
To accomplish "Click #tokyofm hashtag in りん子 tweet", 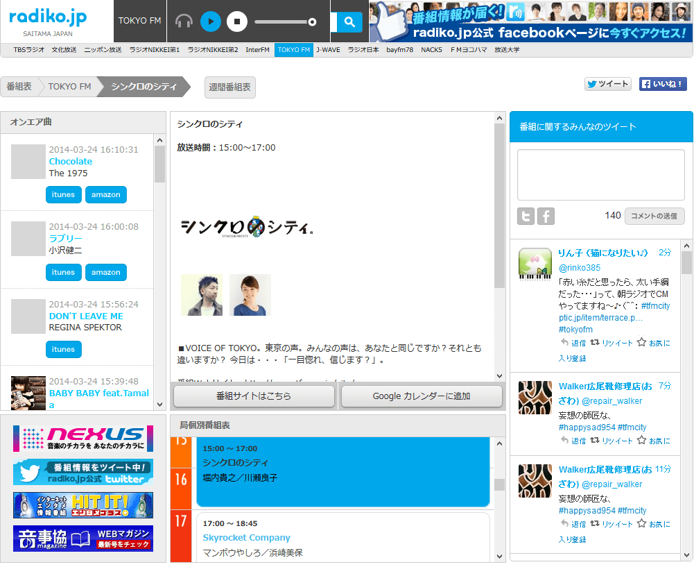I will coord(575,329).
